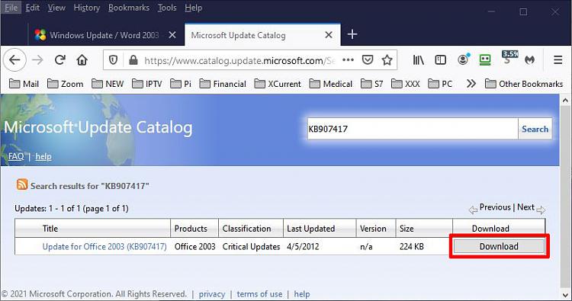The height and width of the screenshot is (301, 572).
Task: Show tracking protection shield info
Action: [x=114, y=60]
